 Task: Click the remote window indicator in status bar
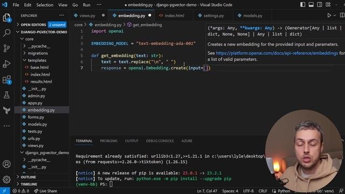(5, 191)
